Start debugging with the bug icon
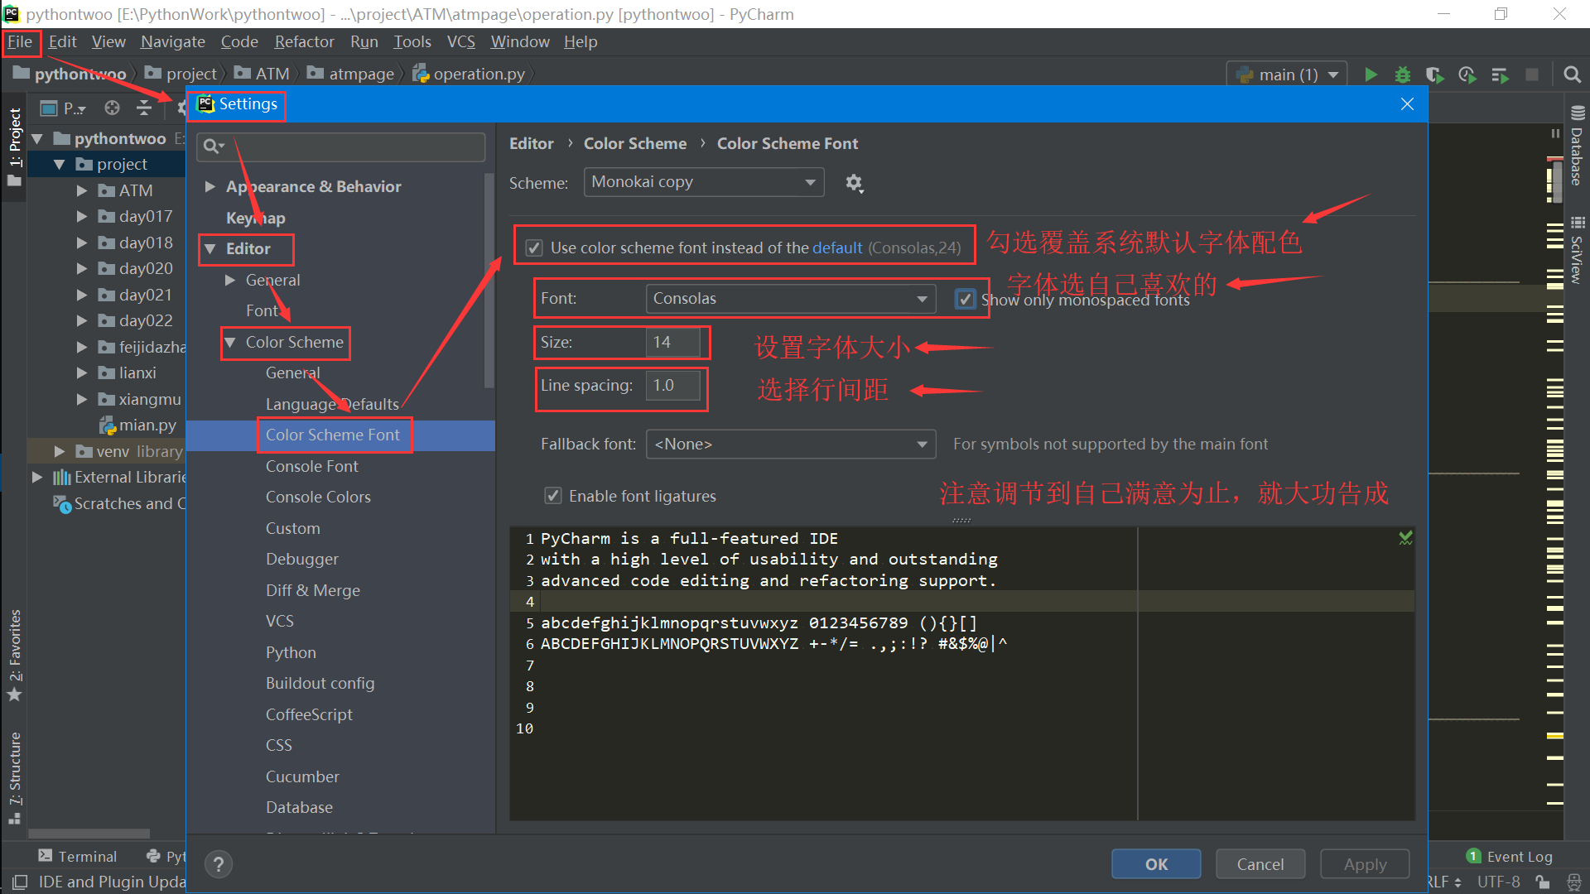The image size is (1590, 894). [1402, 74]
